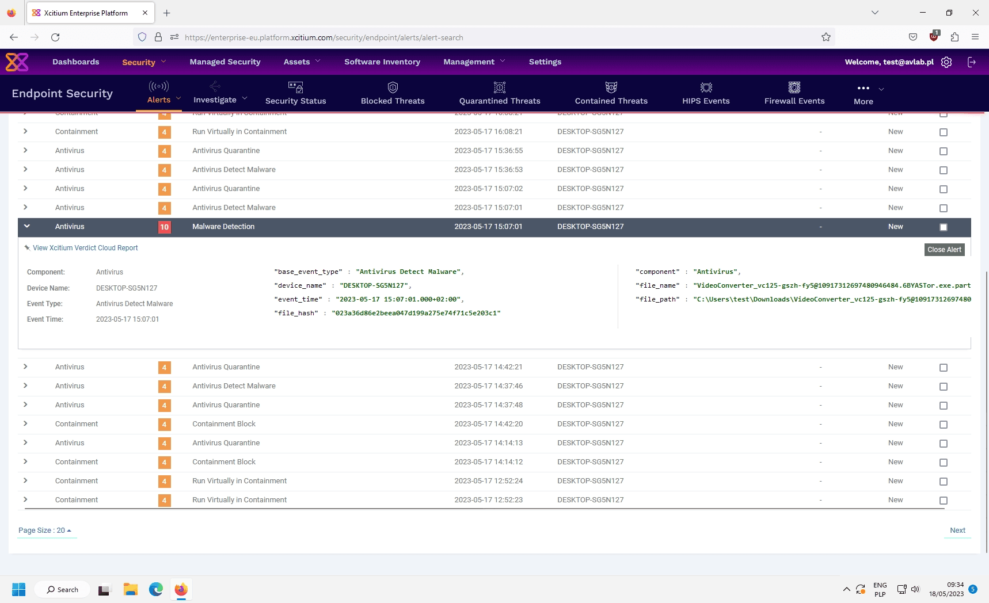Image resolution: width=989 pixels, height=603 pixels.
Task: Open the Quarantined Threats view
Action: [499, 94]
